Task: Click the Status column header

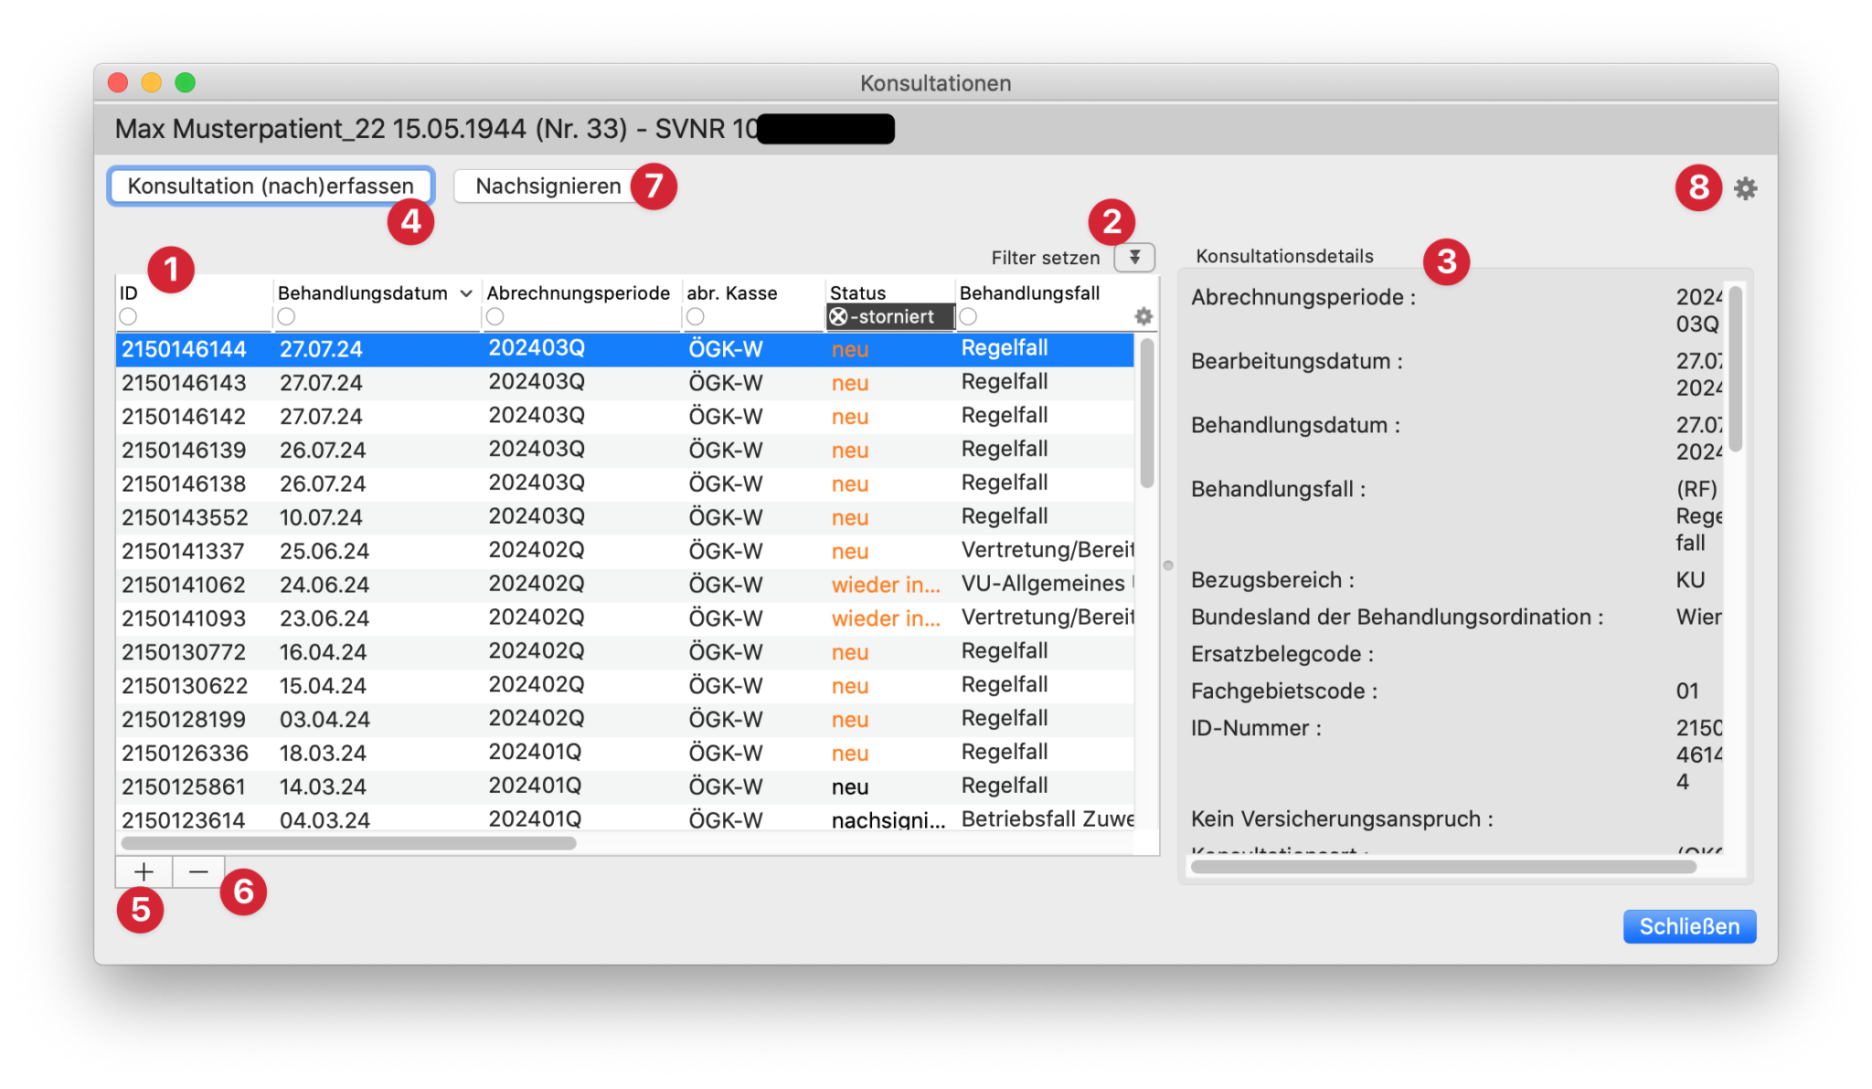Action: 857,293
